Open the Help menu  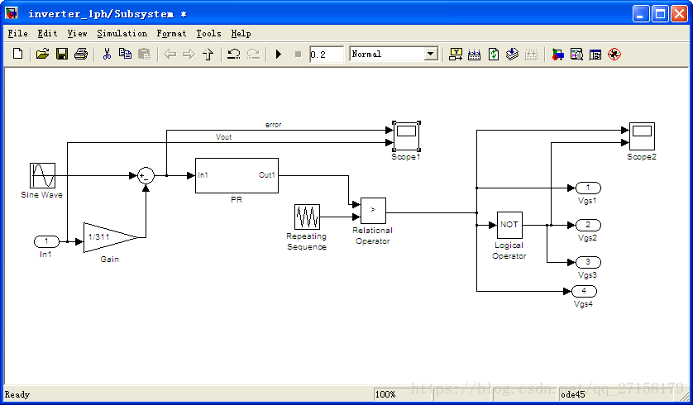241,34
